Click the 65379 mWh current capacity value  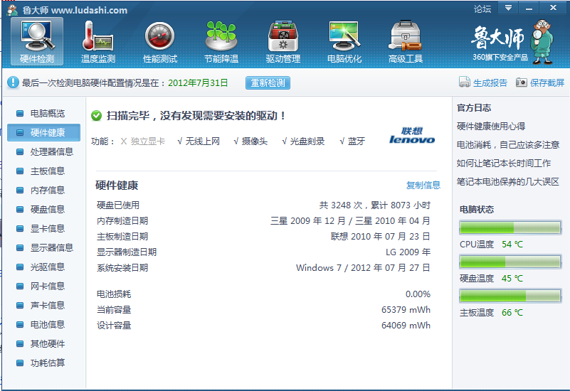tap(406, 310)
